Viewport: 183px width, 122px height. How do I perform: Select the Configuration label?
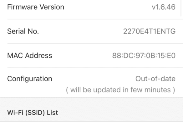tap(30, 79)
